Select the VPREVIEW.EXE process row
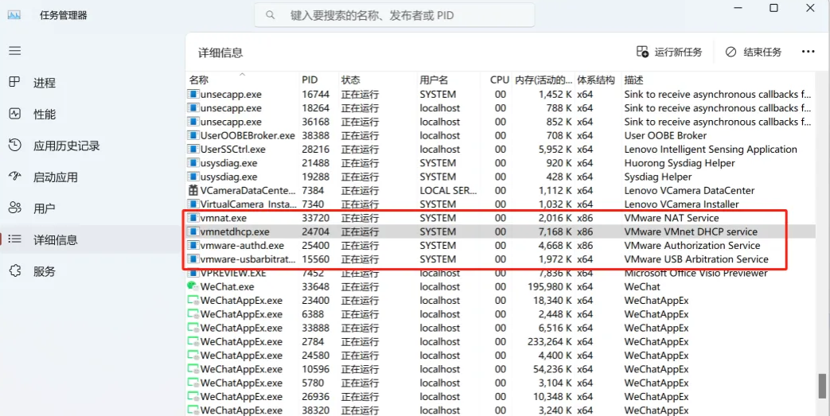 point(233,273)
